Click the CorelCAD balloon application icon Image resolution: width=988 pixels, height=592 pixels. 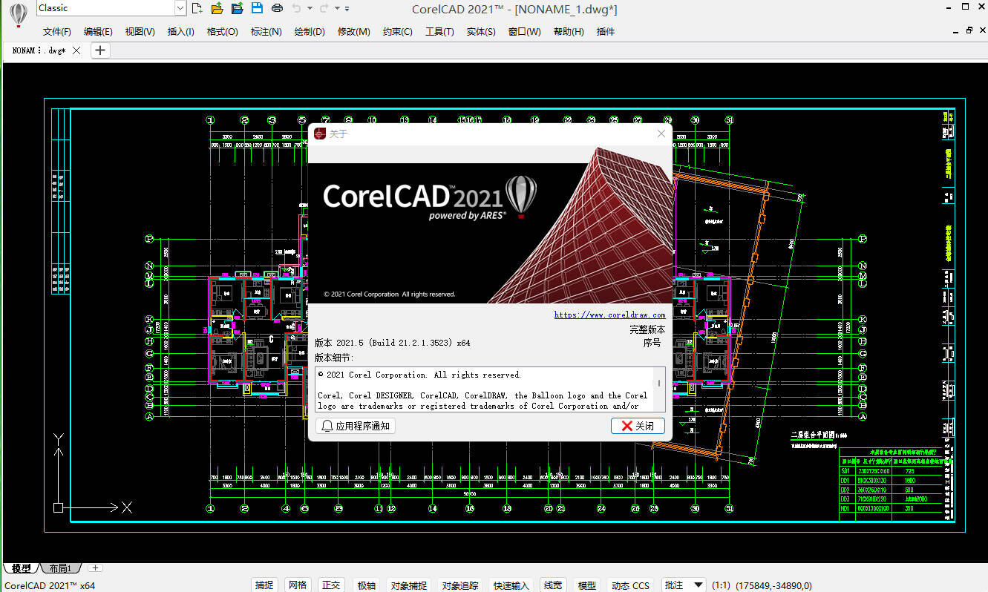pos(19,16)
